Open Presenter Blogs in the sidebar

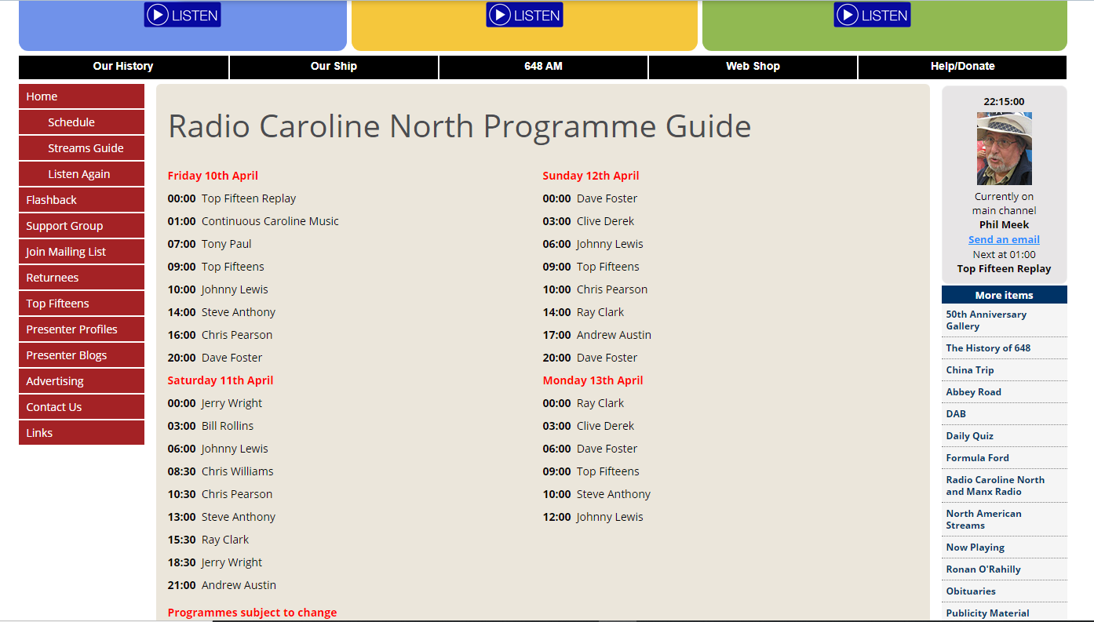pyautogui.click(x=82, y=355)
